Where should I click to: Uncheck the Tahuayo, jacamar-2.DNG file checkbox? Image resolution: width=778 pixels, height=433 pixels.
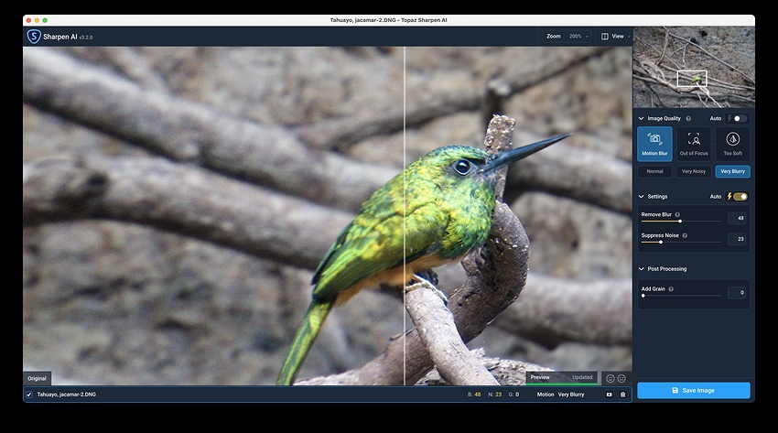pos(29,395)
